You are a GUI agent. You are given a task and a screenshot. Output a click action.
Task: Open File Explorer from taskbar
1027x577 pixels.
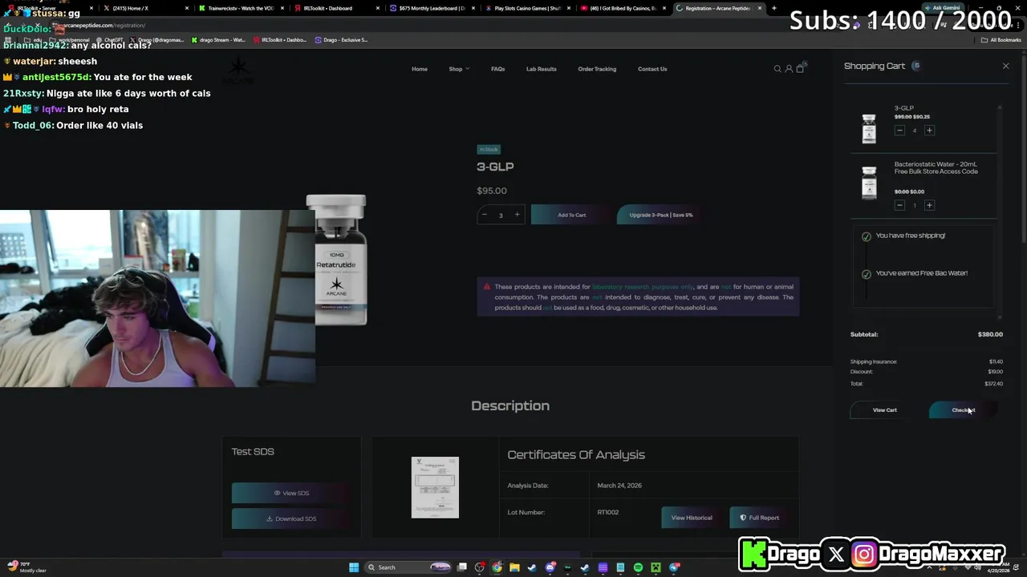coord(514,567)
